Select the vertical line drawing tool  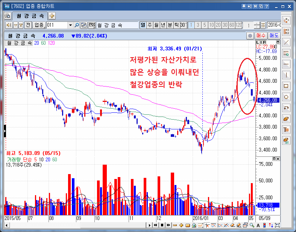(x=287, y=74)
